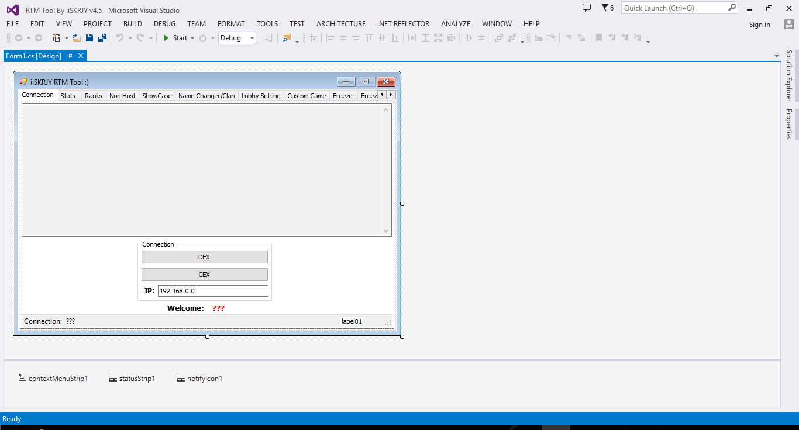The image size is (799, 430).
Task: Pin the Form1.cs design tab
Action: coord(70,56)
